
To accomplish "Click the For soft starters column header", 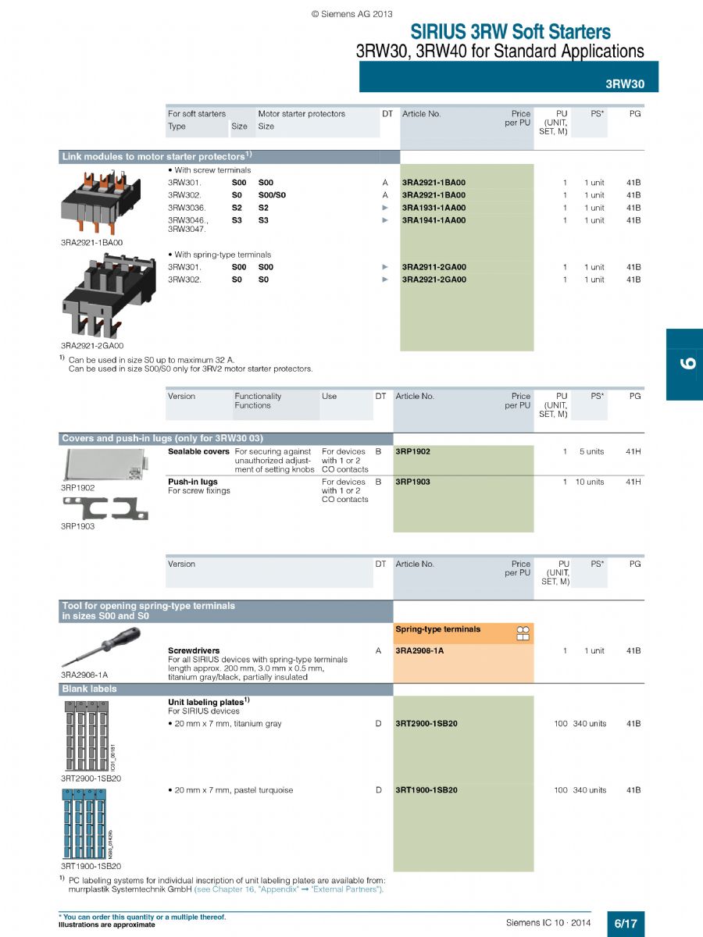I will (x=197, y=114).
